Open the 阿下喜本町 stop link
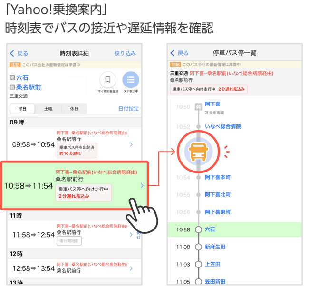Screen dimensions: 309x286 point(217,177)
